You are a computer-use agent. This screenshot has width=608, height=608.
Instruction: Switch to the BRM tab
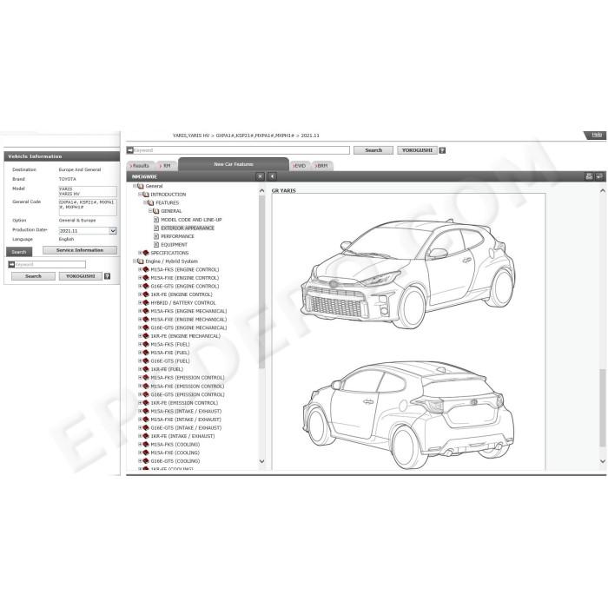[x=322, y=166]
